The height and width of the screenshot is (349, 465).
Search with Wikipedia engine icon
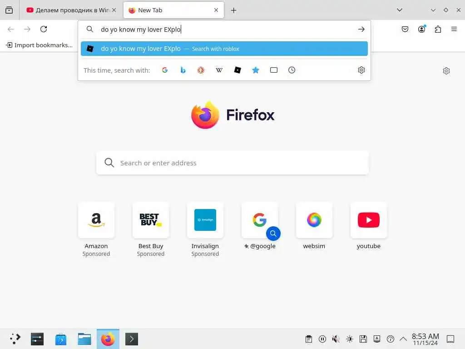(x=219, y=70)
